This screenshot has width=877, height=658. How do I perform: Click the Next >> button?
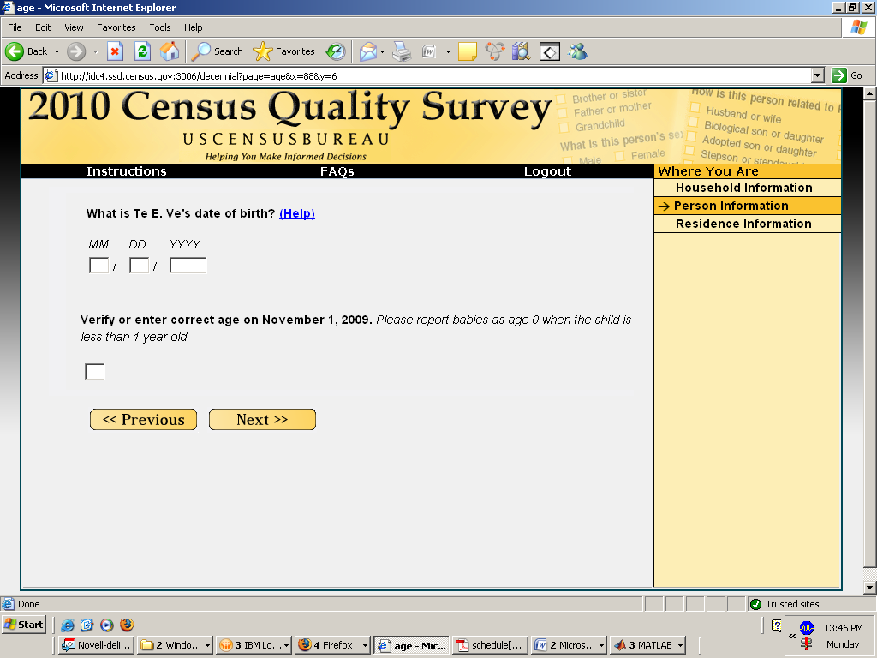(x=262, y=420)
